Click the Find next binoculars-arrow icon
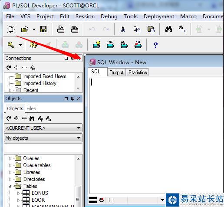This screenshot has width=224, height=207. (x=182, y=29)
